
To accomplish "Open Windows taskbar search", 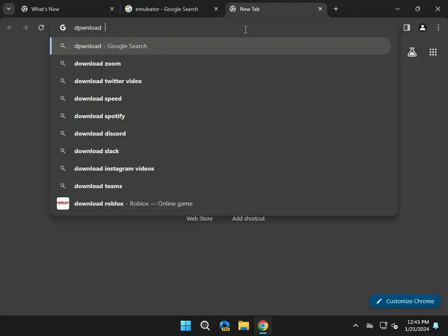I will [x=205, y=325].
